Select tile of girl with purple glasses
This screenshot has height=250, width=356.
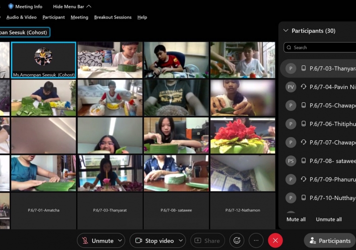click(x=110, y=136)
